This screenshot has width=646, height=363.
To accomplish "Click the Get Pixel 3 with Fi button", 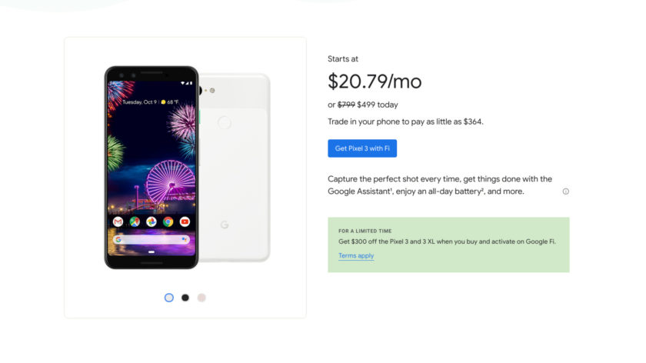I will point(362,148).
